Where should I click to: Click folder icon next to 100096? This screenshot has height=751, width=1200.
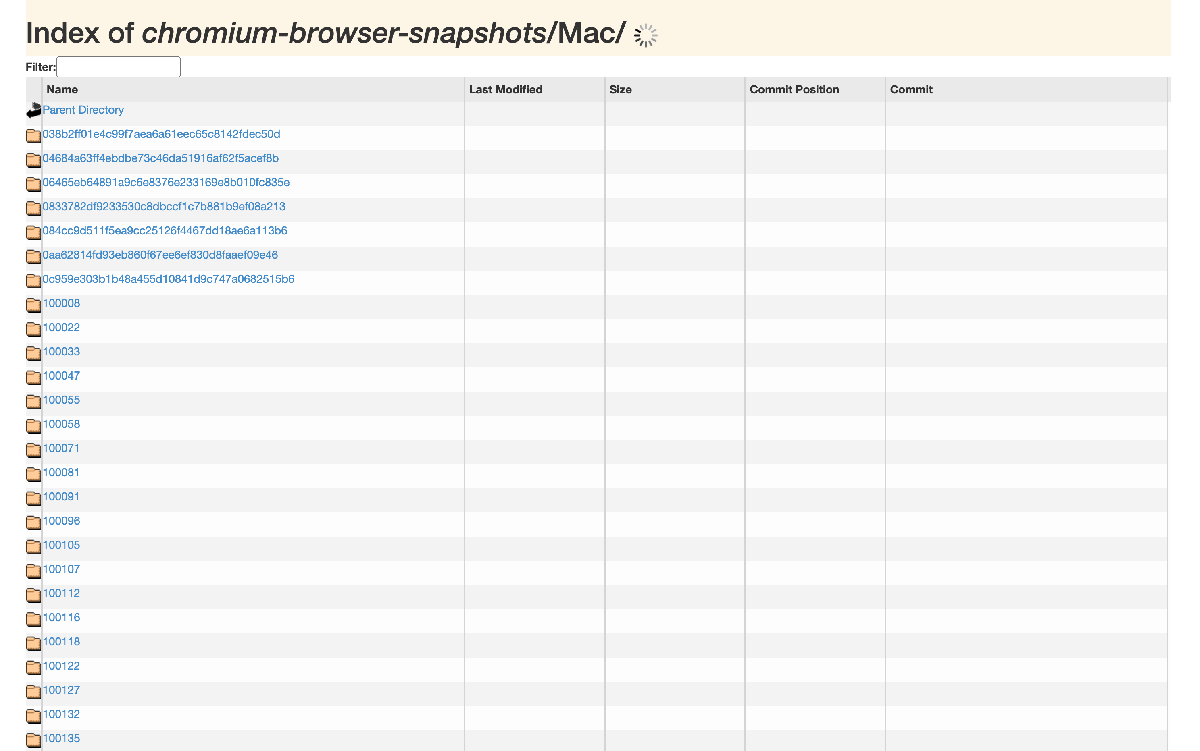[x=33, y=523]
